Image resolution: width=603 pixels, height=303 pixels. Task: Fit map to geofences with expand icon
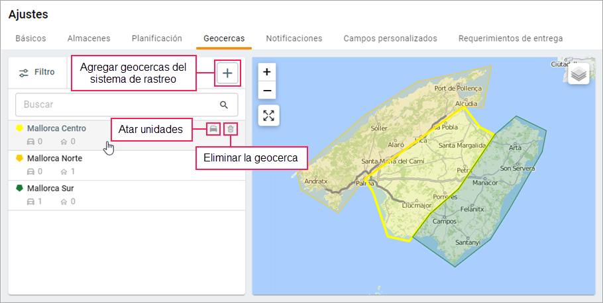(268, 115)
